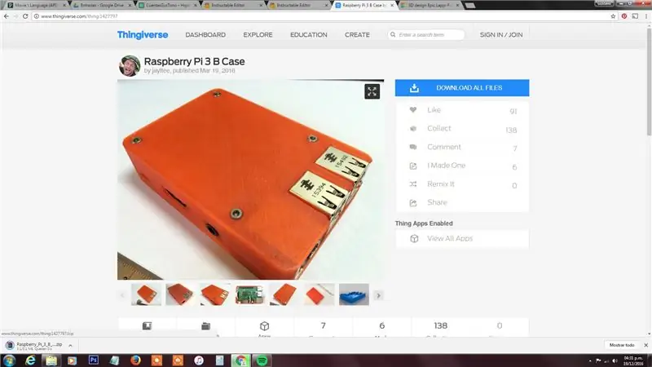Open the EXPLORE menu item
Screen dimensions: 652x367
pos(258,35)
